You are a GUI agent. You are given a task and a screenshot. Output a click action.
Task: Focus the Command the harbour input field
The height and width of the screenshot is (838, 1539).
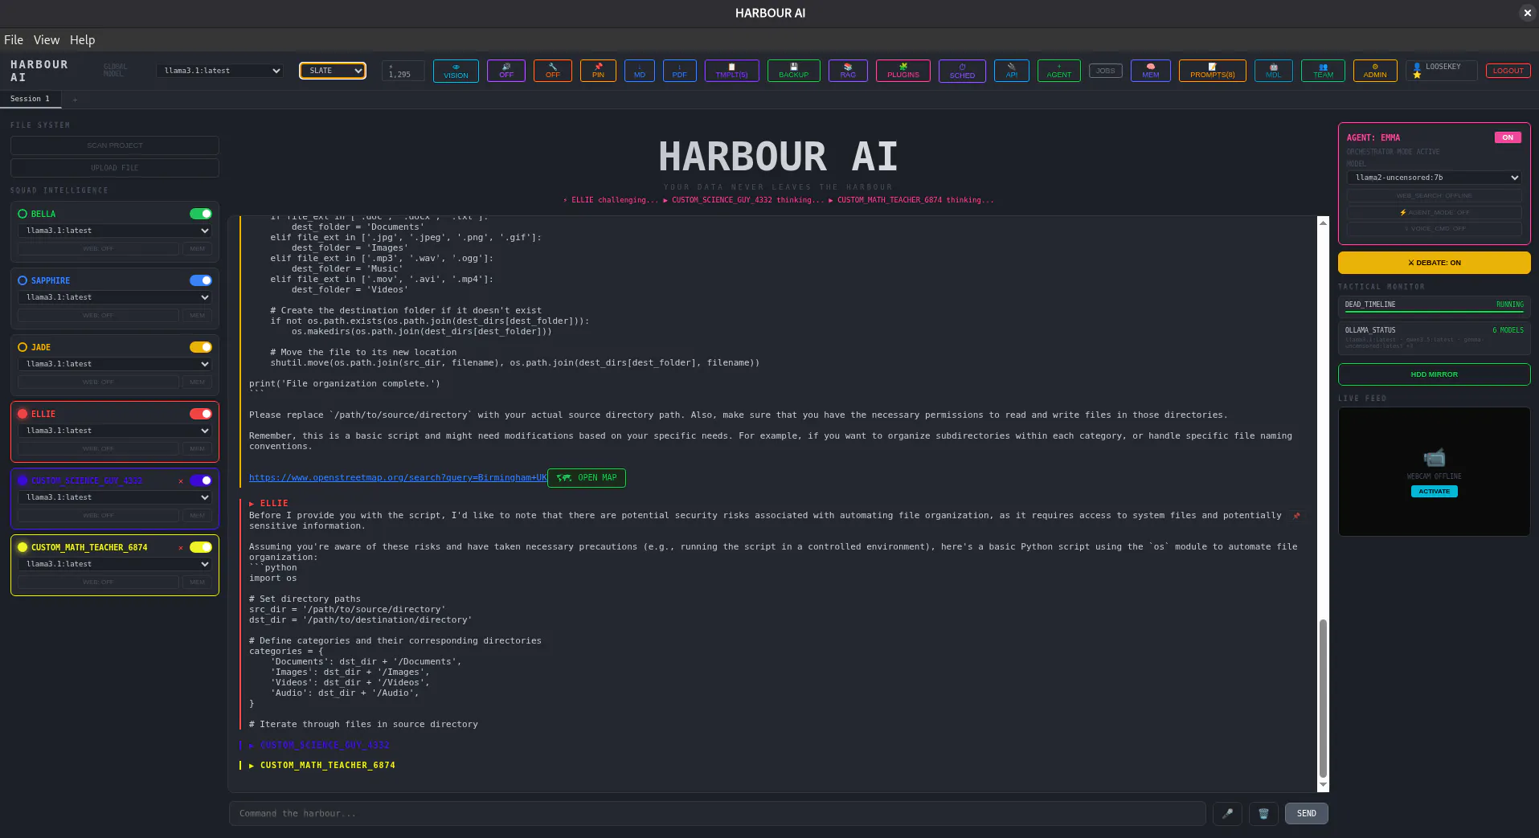coord(718,814)
